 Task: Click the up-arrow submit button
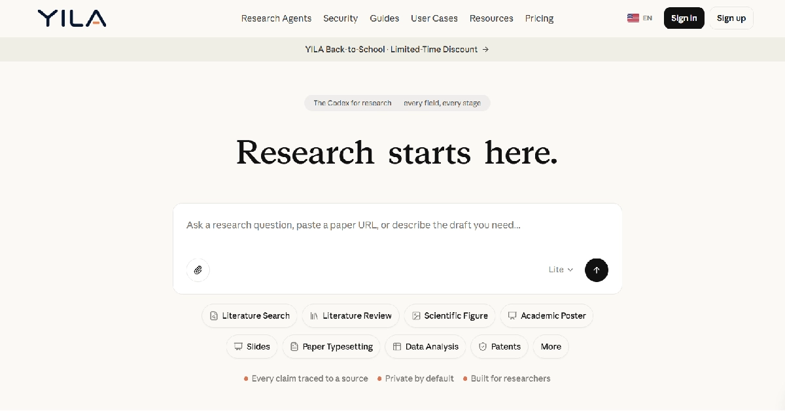click(x=597, y=270)
